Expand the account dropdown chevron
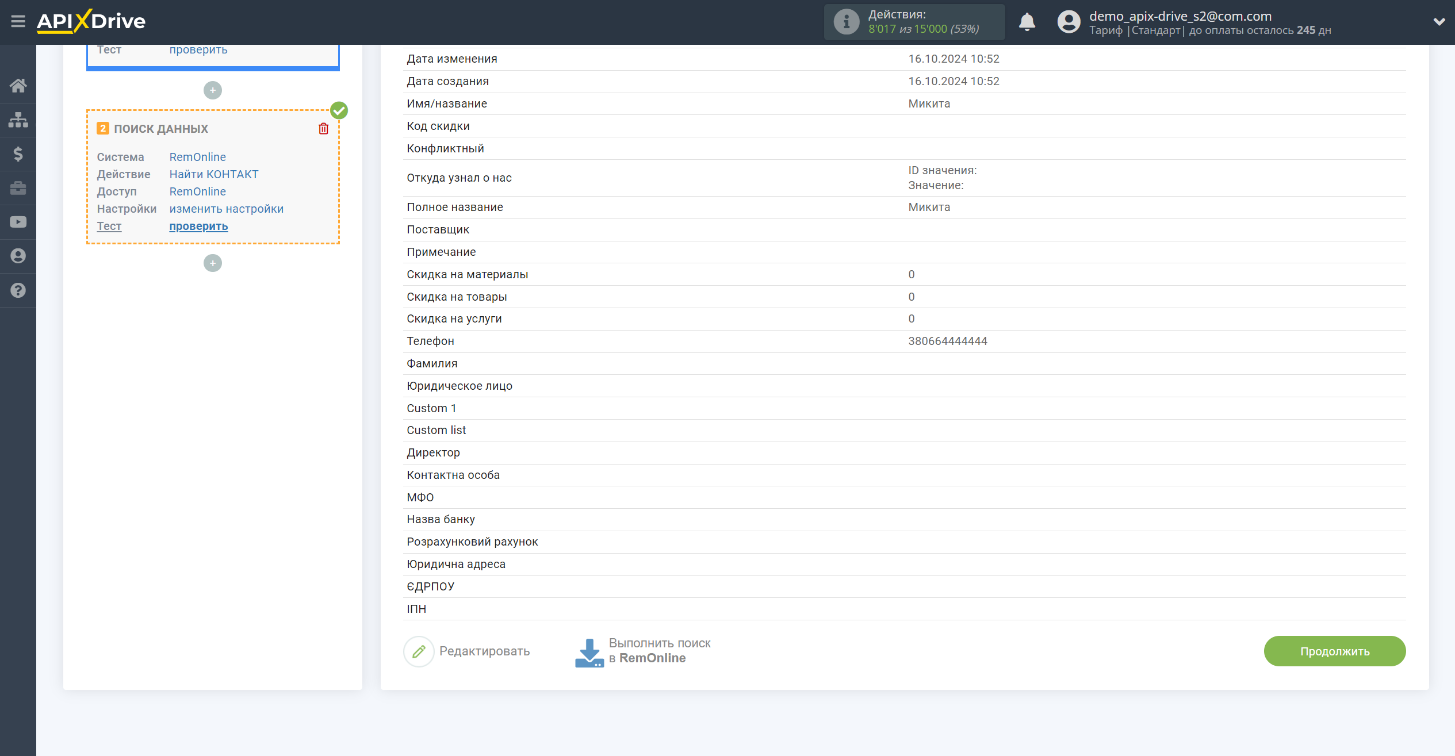The height and width of the screenshot is (756, 1455). point(1439,22)
